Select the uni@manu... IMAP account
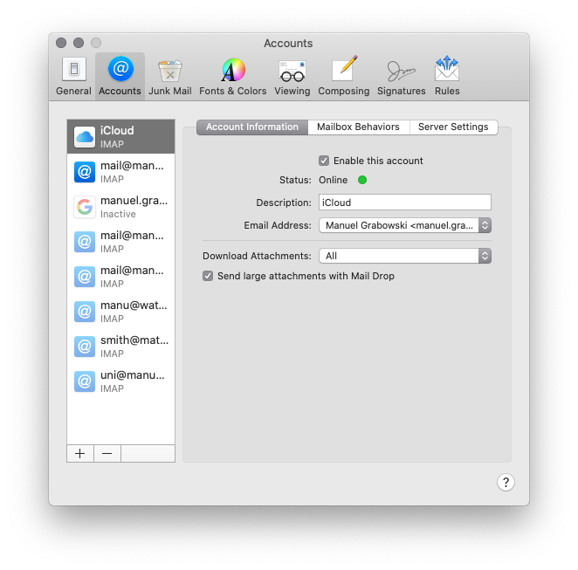Image resolution: width=578 pixels, height=570 pixels. pos(121,381)
